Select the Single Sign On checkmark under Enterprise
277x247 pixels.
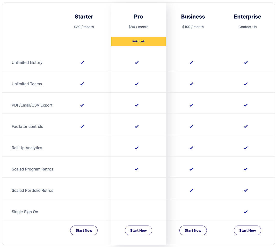pyautogui.click(x=246, y=212)
